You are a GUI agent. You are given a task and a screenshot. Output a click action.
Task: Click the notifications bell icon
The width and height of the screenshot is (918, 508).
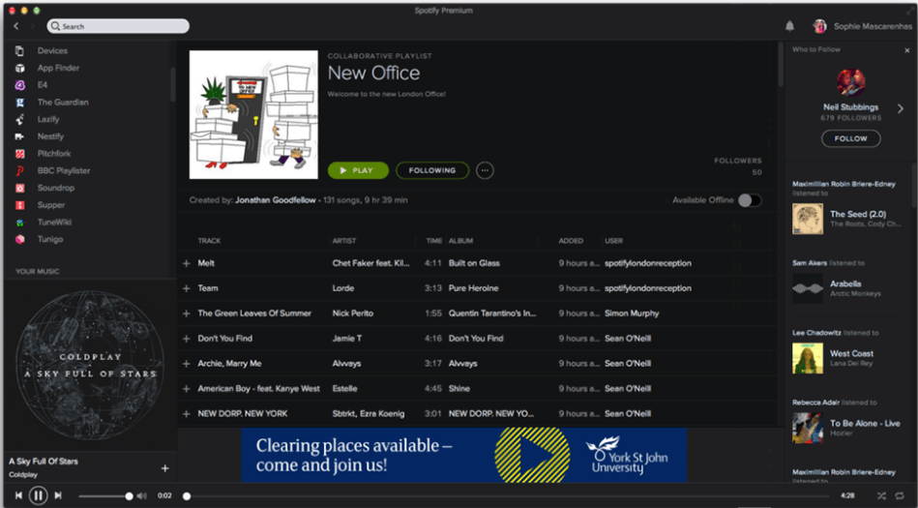click(790, 26)
